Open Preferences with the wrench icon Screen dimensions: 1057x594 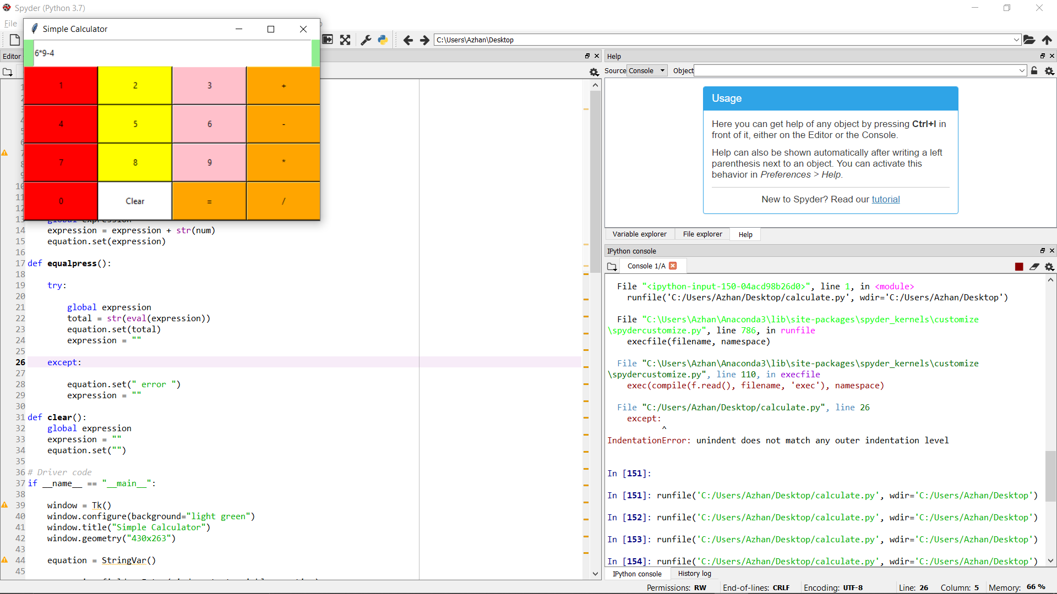[x=366, y=40]
